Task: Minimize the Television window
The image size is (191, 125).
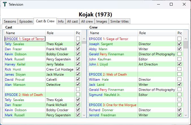Action: 159,5
